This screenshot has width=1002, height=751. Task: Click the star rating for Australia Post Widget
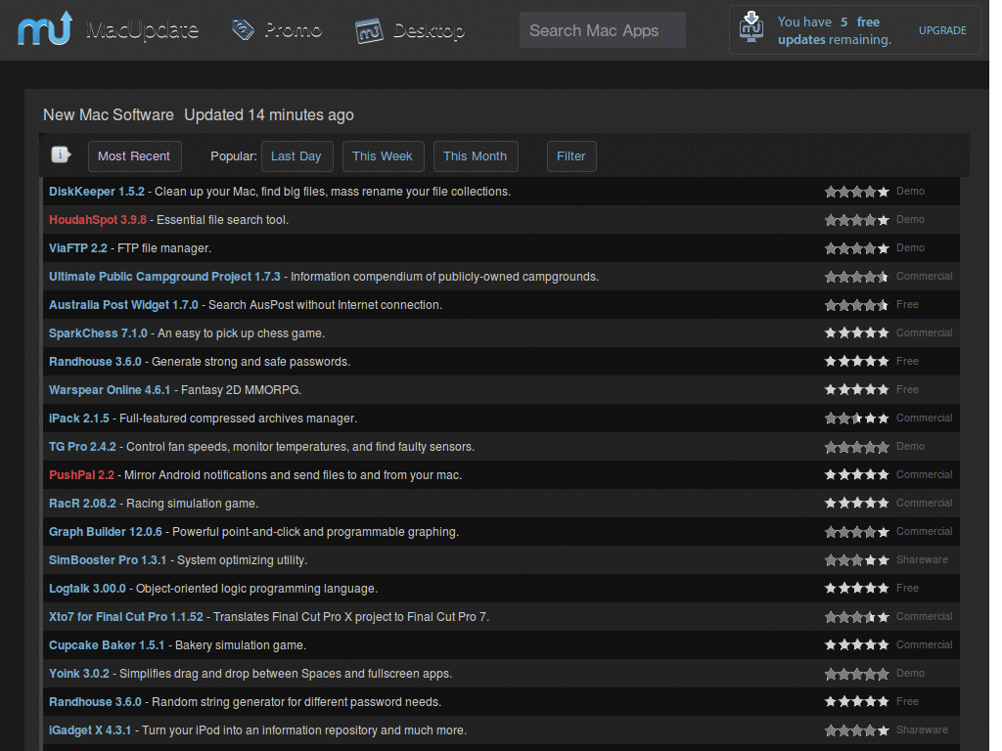[x=856, y=305]
